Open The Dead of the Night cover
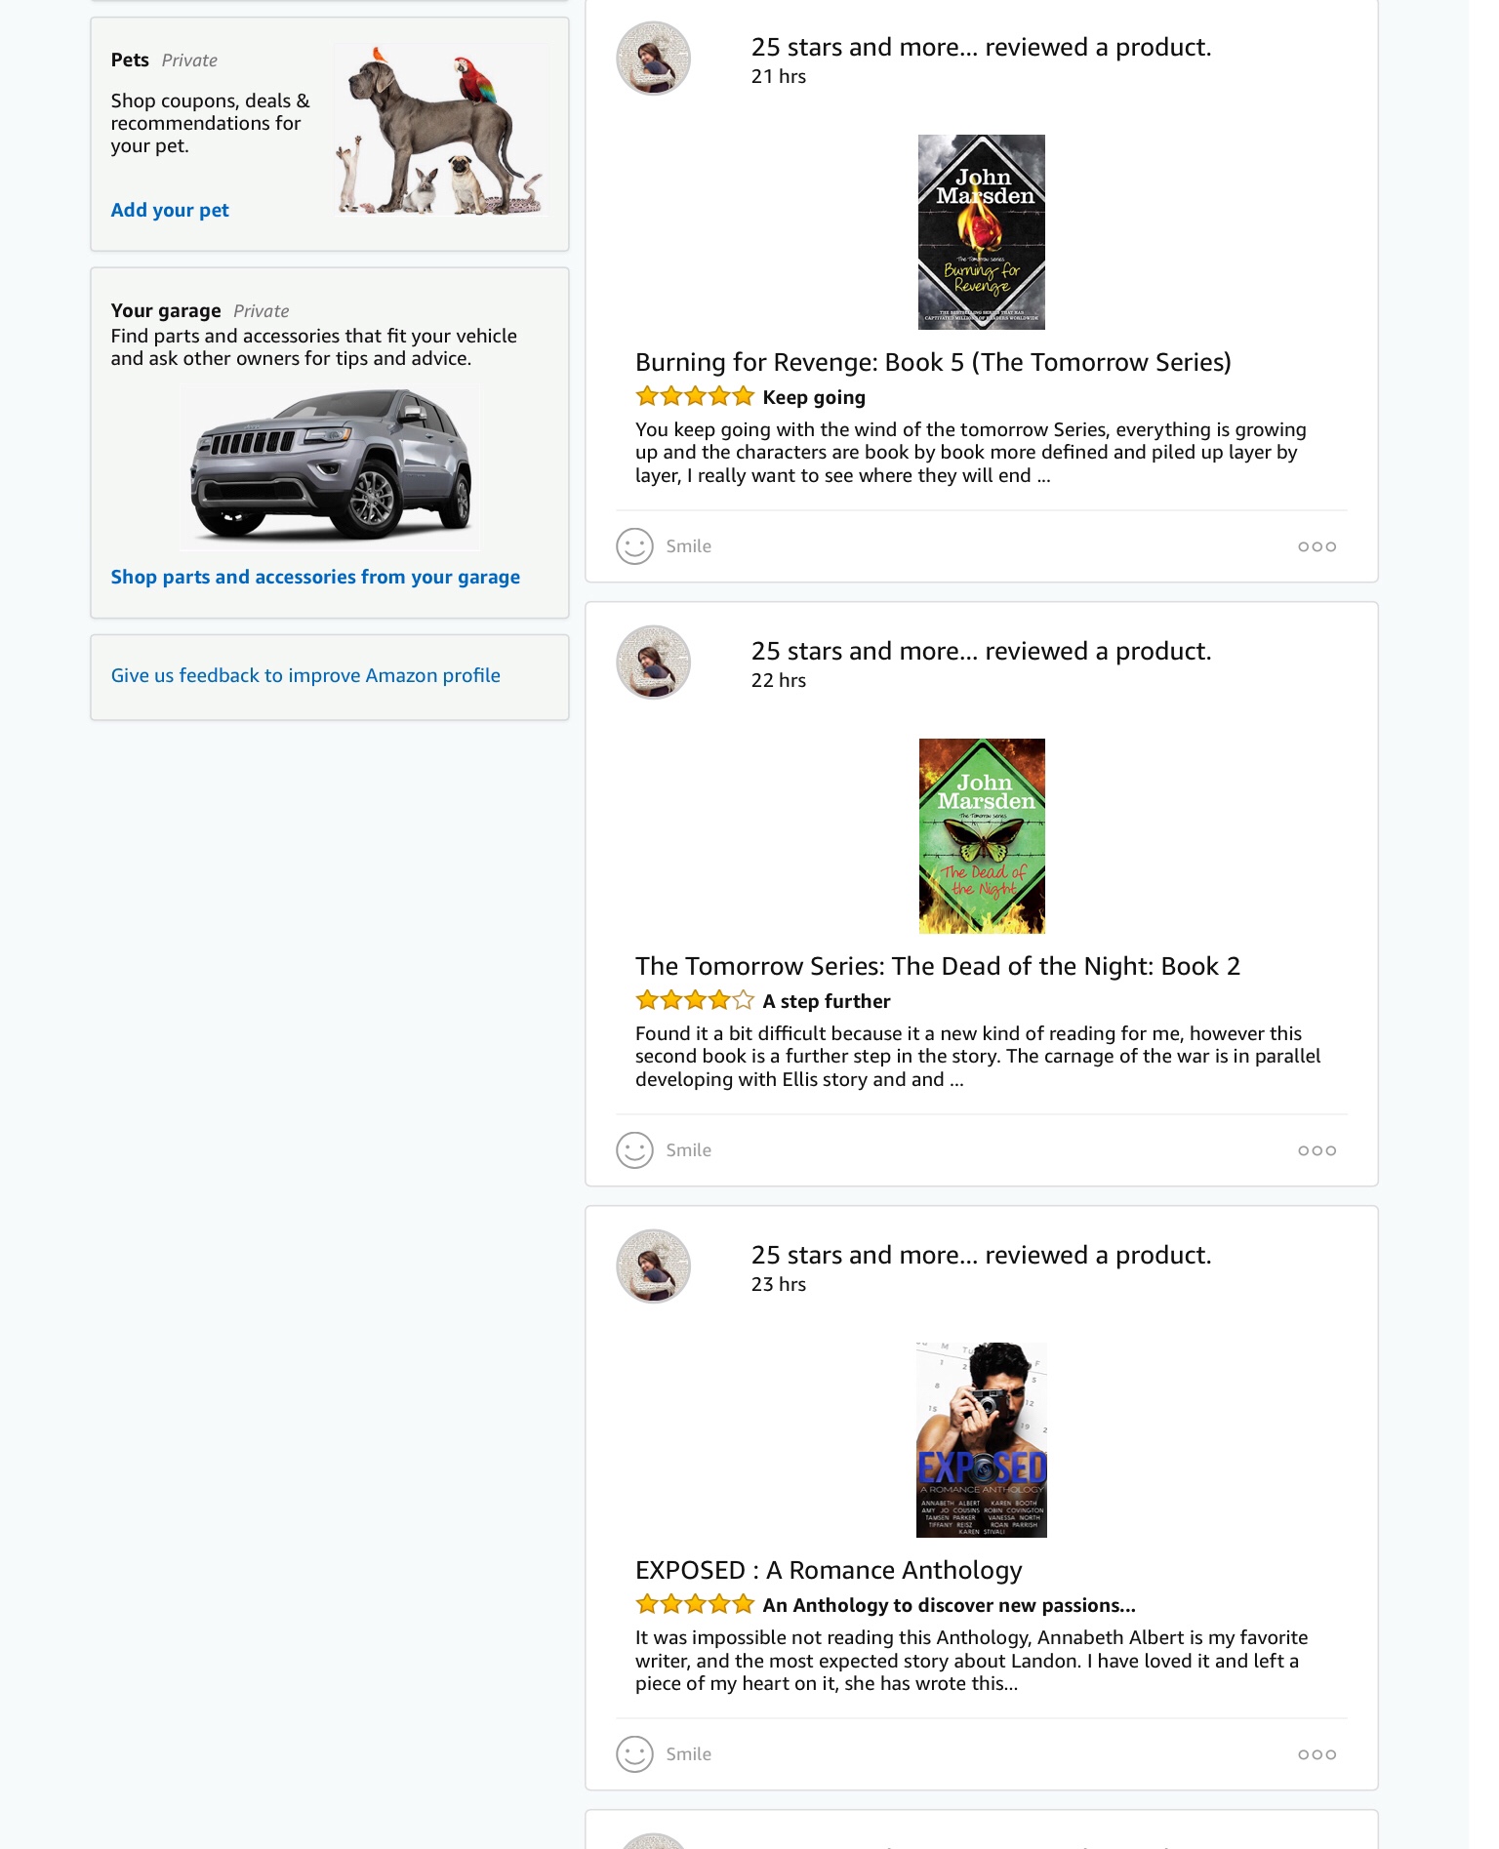The width and height of the screenshot is (1499, 1849). point(982,836)
